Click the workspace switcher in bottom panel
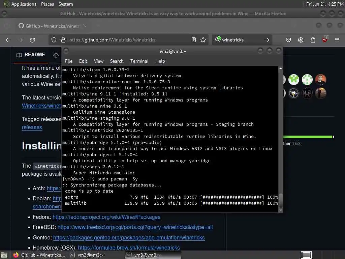Screen dimensions: 345x259 (306, 255)
